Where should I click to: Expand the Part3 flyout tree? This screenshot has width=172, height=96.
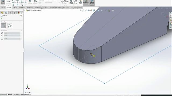point(24,10)
